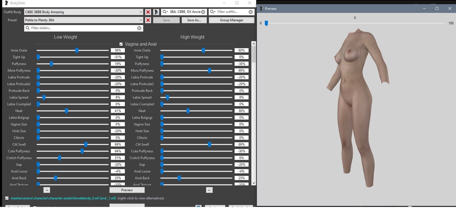Click the Low Weight Gap -20% value box
Image resolution: width=456 pixels, height=224 pixels.
pos(118,165)
